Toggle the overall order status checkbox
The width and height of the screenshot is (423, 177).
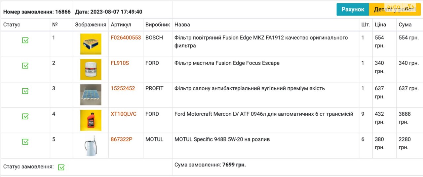61,167
